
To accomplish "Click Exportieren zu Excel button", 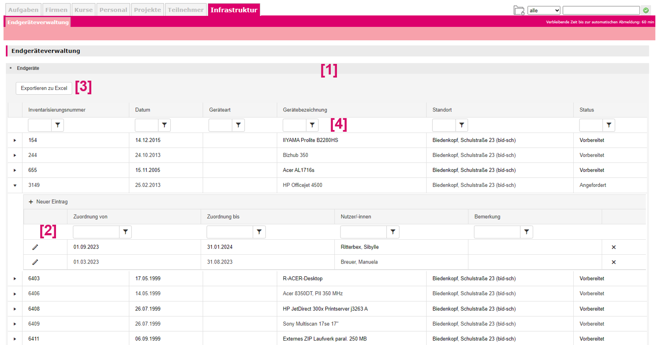I will tap(44, 88).
